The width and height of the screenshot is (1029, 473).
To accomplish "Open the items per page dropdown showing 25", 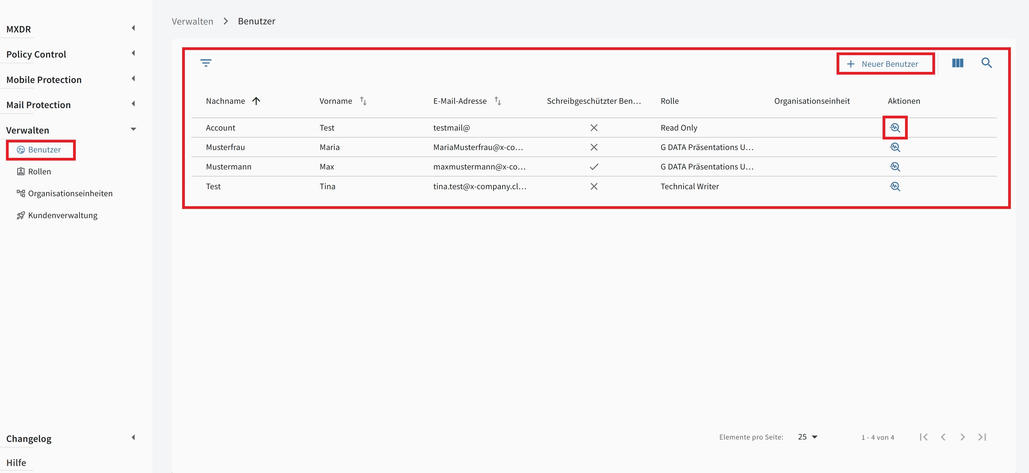I will tap(807, 437).
